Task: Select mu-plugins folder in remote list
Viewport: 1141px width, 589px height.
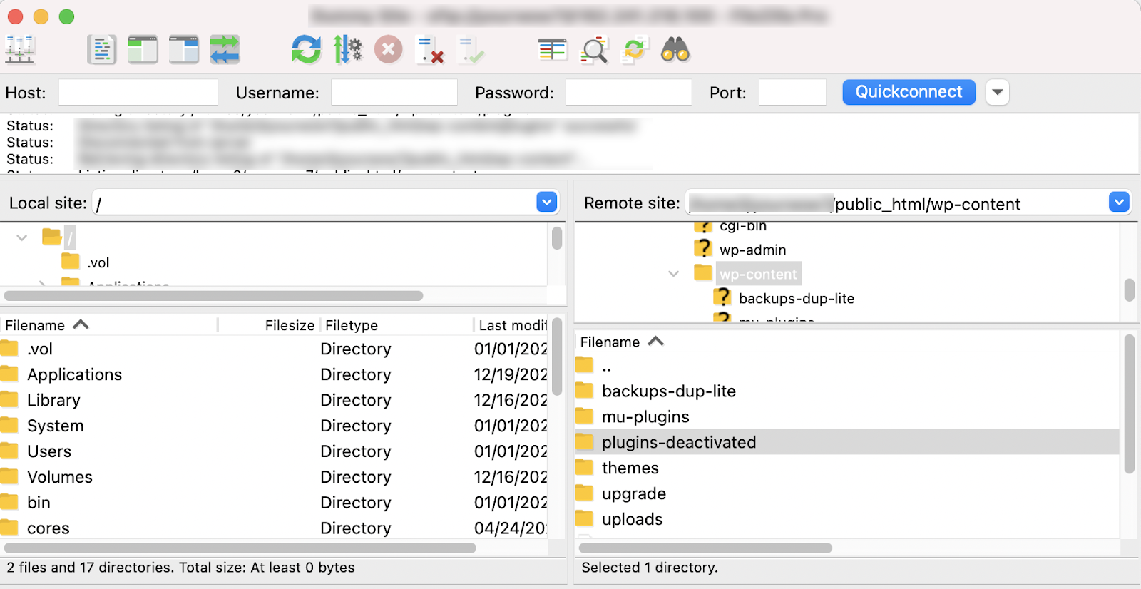Action: tap(847, 416)
